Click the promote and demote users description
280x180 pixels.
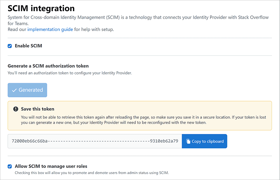pyautogui.click(x=92, y=173)
